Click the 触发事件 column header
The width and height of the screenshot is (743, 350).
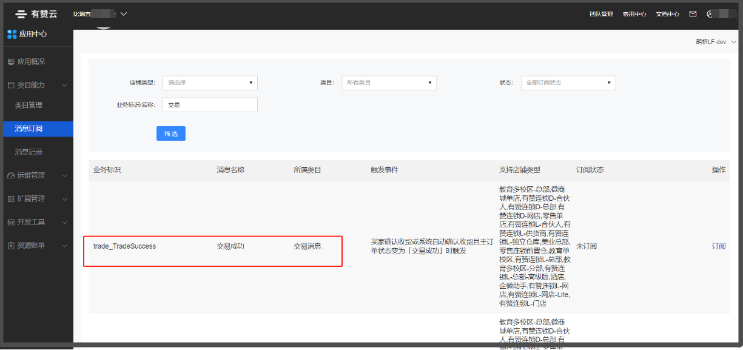point(385,170)
